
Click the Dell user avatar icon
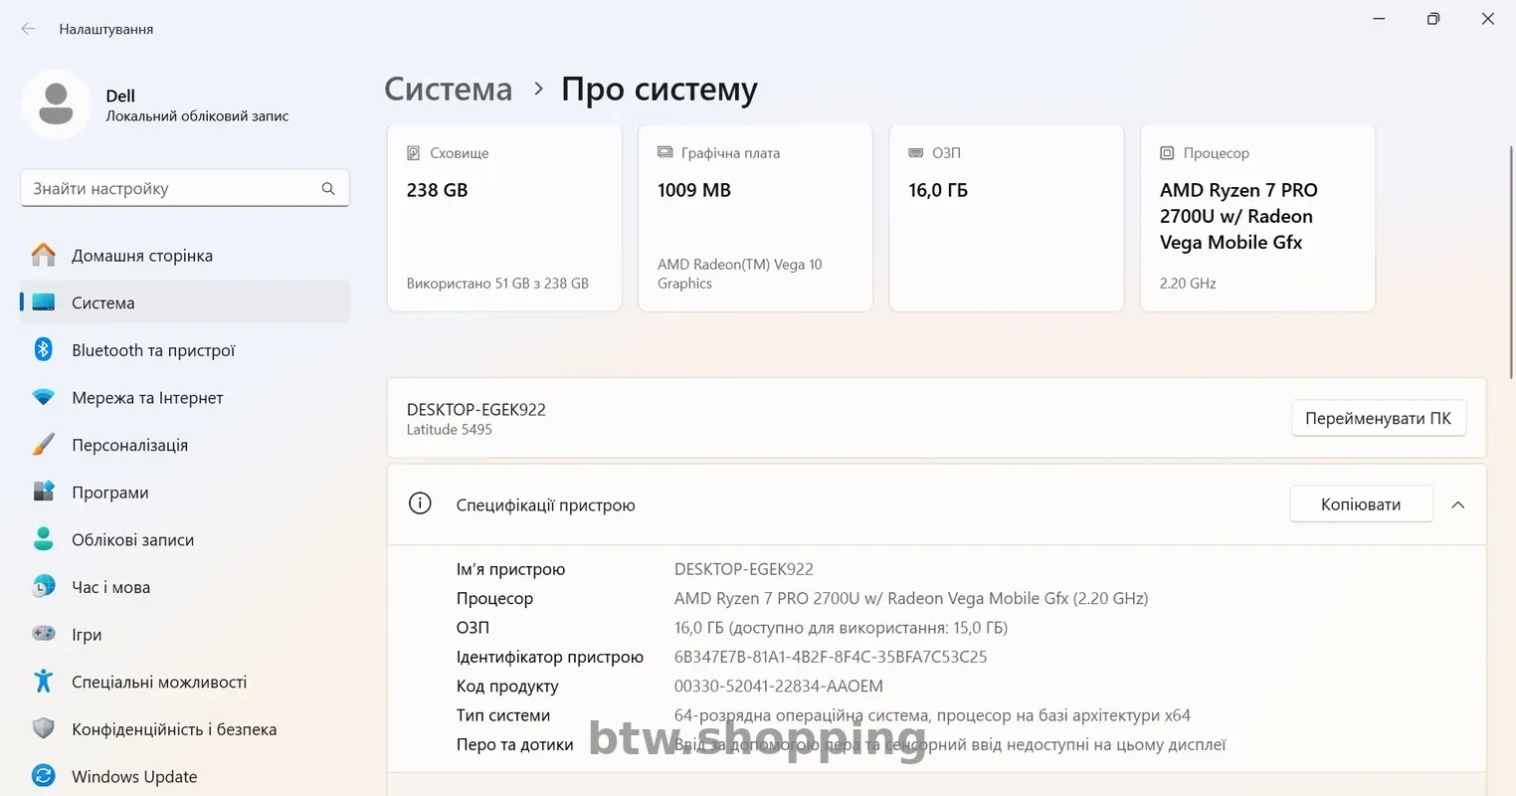point(56,104)
